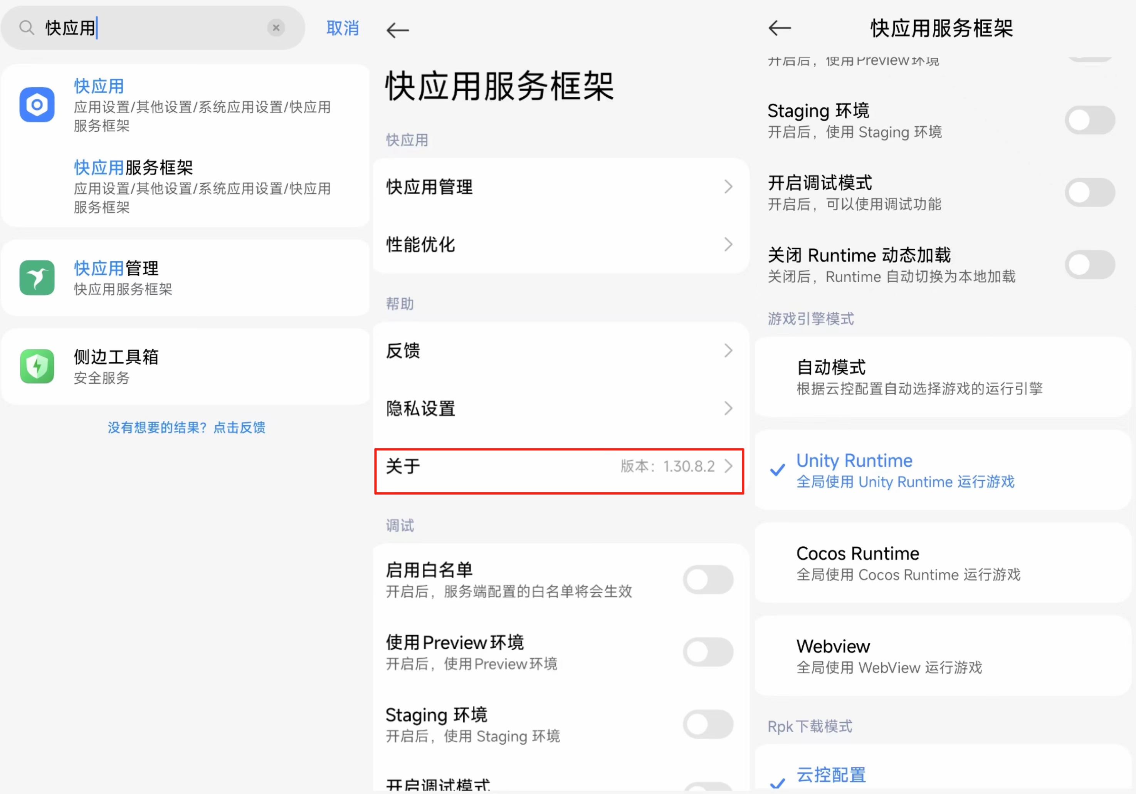Open the green hummingbird 快应用管理 icon
The height and width of the screenshot is (794, 1136).
click(x=37, y=277)
